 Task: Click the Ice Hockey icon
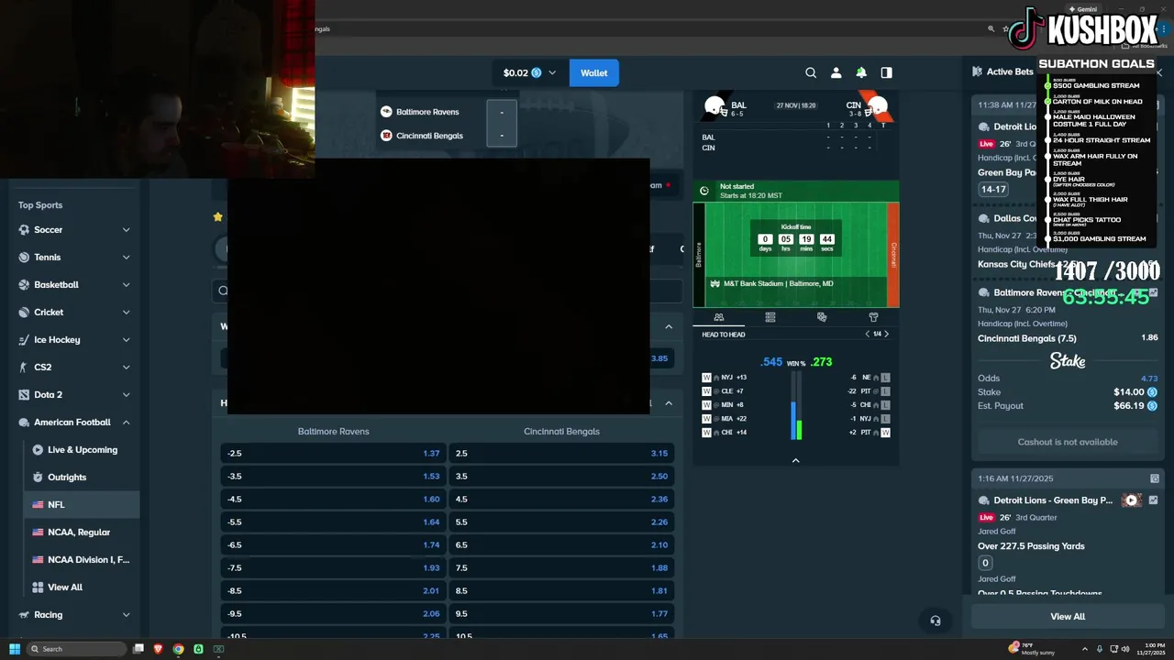25,340
